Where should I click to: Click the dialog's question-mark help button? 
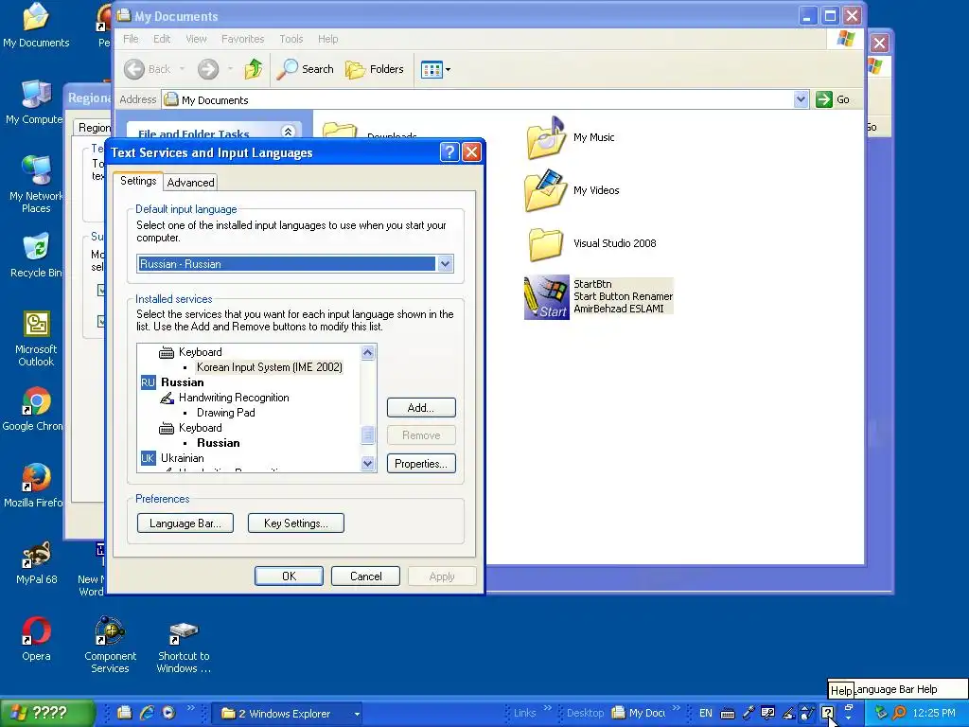449,152
